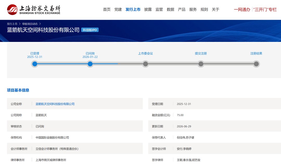Click the 2025-12-31 acceptance date value
Screen dimensions: 281x164
[184, 104]
